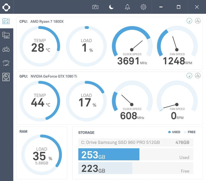The image size is (206, 181).
Task: Toggle night mode with the moon icon
Action: click(x=111, y=7)
